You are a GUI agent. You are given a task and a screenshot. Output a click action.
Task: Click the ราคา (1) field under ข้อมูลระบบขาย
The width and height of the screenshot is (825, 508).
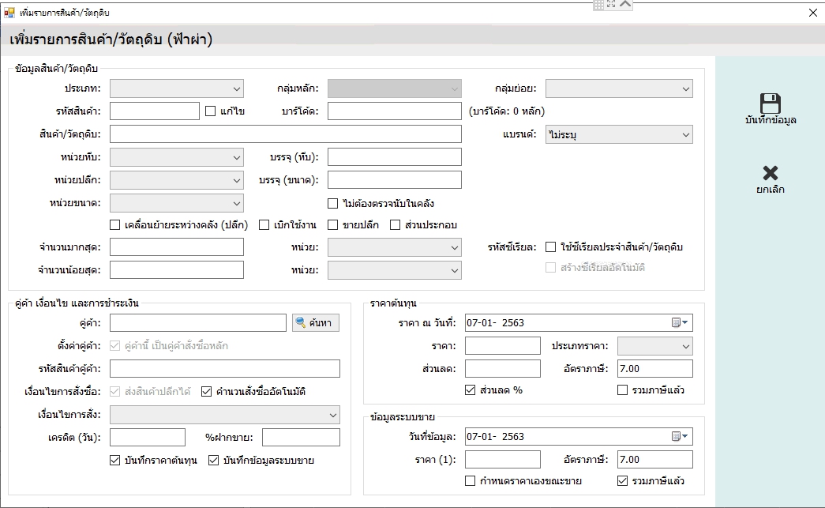point(502,460)
